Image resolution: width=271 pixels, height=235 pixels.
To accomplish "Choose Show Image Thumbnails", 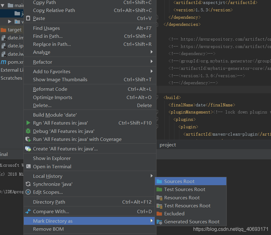I will click(90, 80).
